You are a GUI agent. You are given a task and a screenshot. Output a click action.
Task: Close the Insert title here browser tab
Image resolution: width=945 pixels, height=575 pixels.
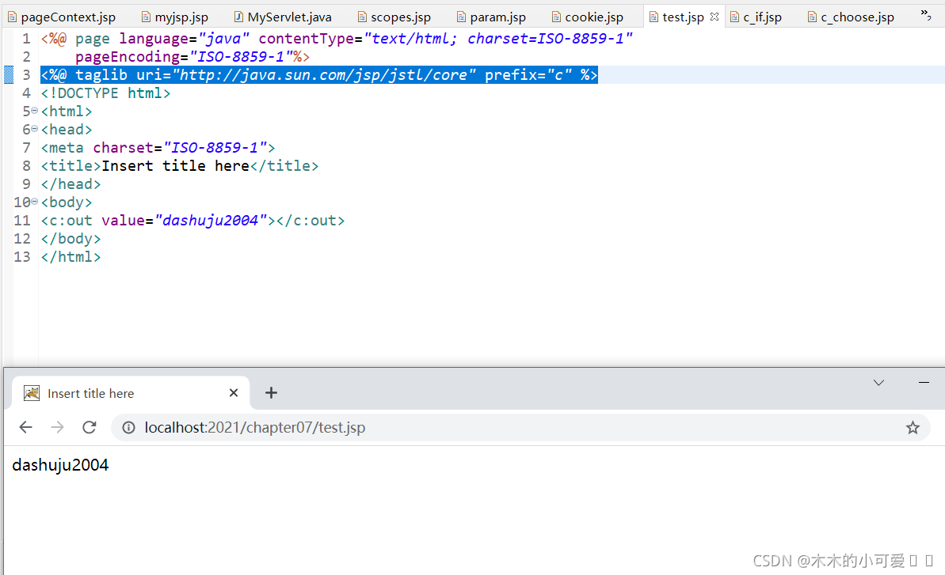233,392
